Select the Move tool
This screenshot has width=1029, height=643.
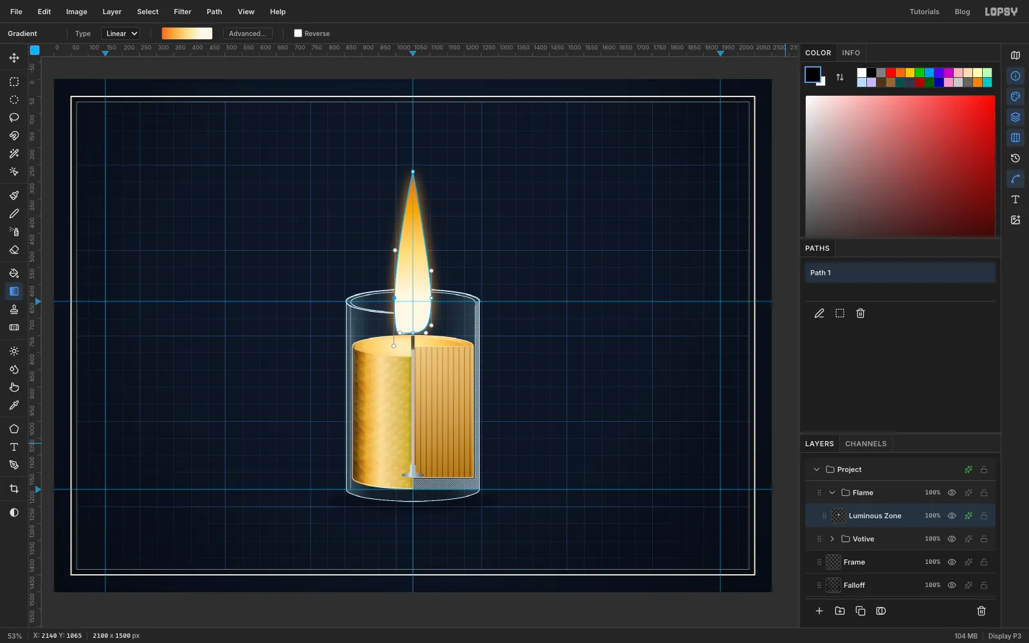pos(14,58)
